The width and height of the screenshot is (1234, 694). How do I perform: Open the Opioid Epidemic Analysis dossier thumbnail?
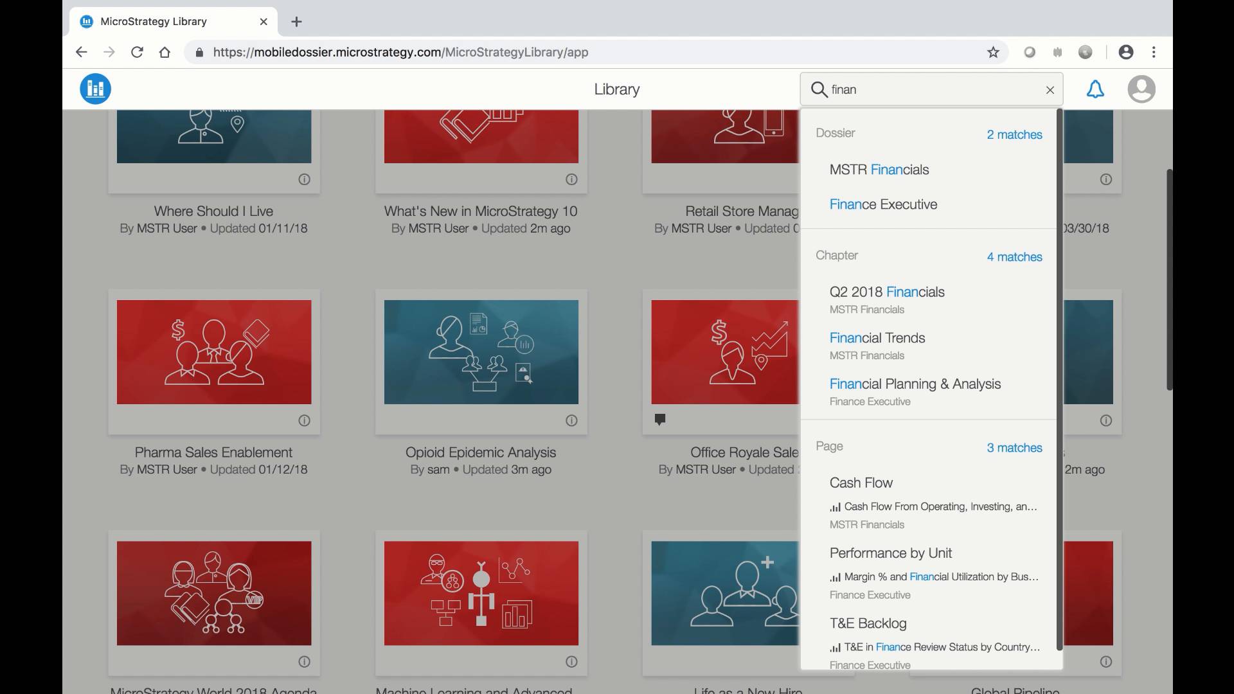(481, 351)
